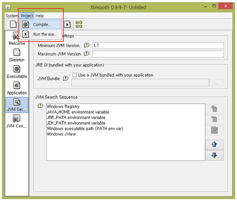Enable Use a JVM bundled with your application
The image size is (237, 201).
tap(75, 75)
